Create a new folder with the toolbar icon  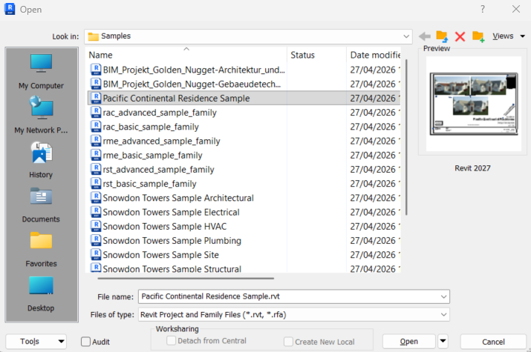478,36
